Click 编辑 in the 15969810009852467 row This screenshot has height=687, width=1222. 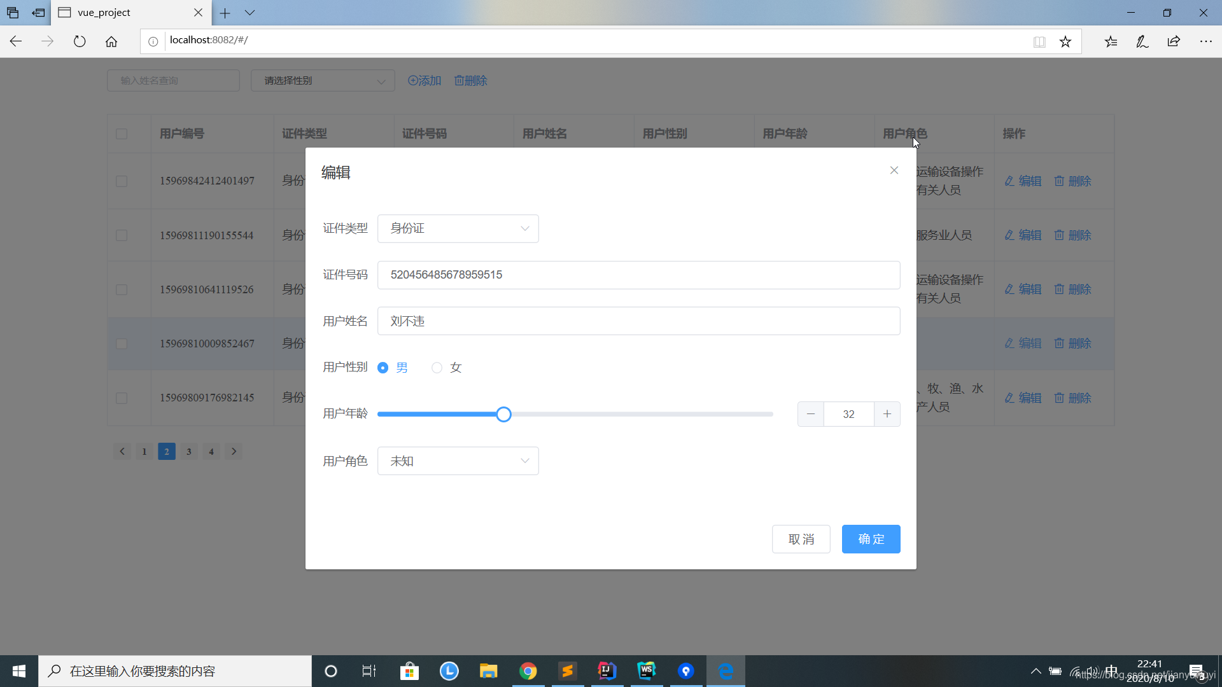click(x=1023, y=343)
